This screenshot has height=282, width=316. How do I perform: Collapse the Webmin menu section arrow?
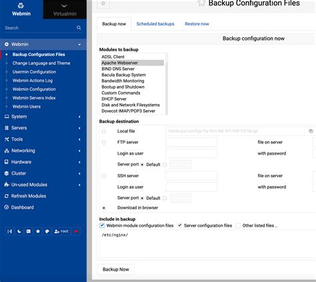[79, 45]
